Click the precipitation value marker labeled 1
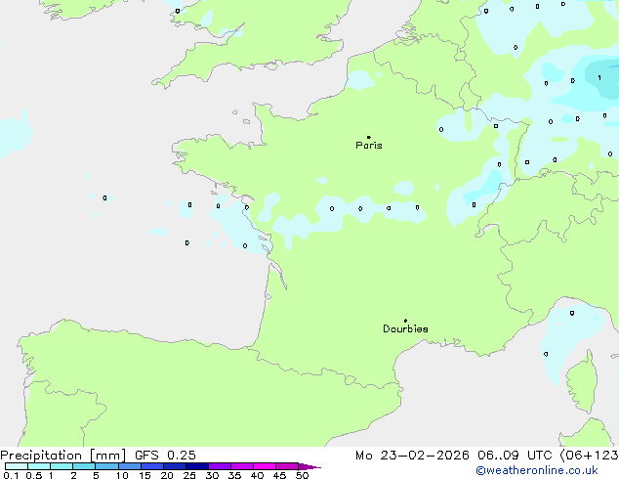This screenshot has height=479, width=619. [599, 77]
